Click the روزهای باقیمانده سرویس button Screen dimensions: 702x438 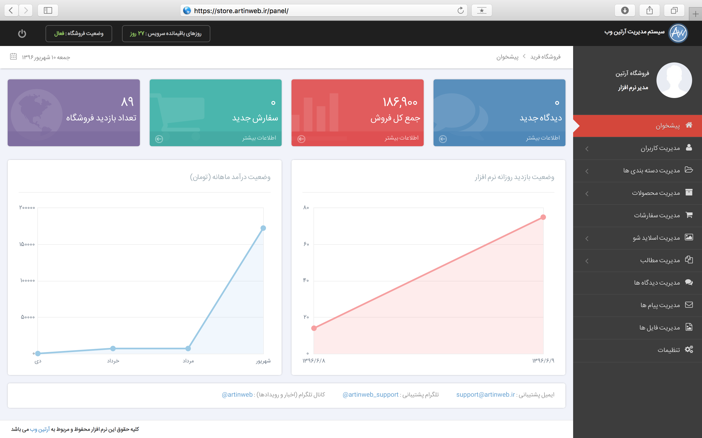(166, 34)
